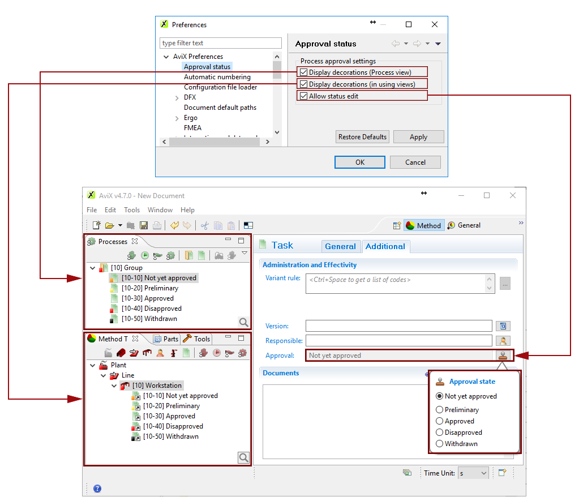Click the type filter text field
Screen dimensions: 579x501
[x=221, y=43]
